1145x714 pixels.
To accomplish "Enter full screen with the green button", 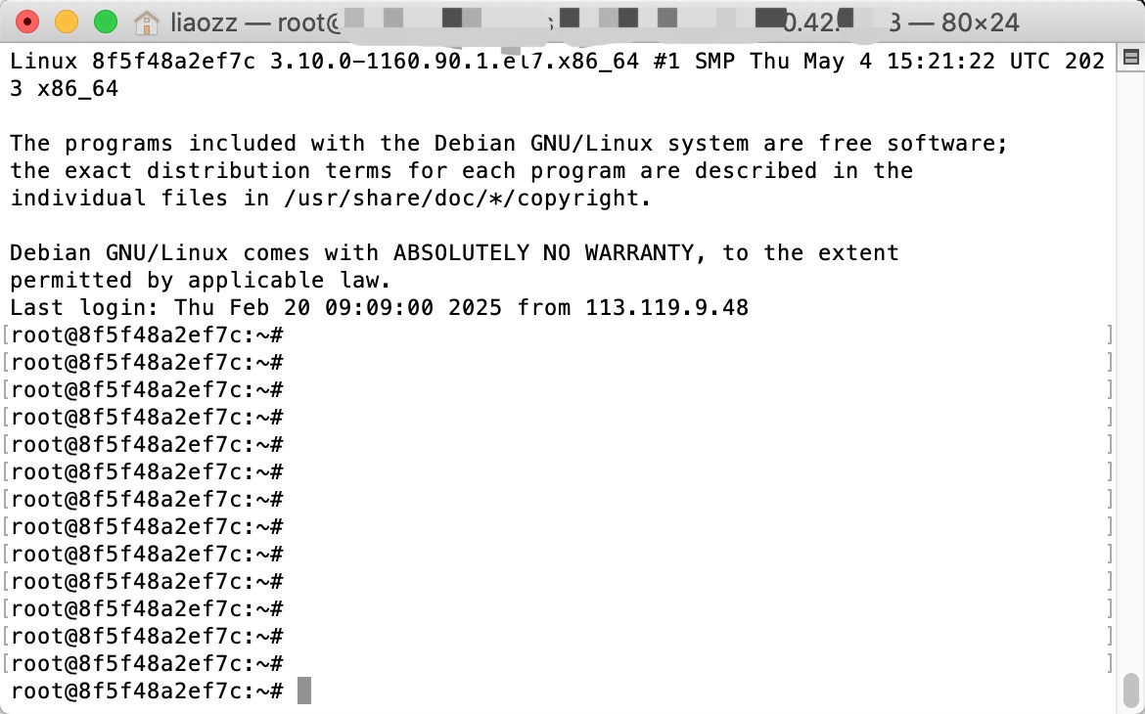I will click(x=106, y=22).
